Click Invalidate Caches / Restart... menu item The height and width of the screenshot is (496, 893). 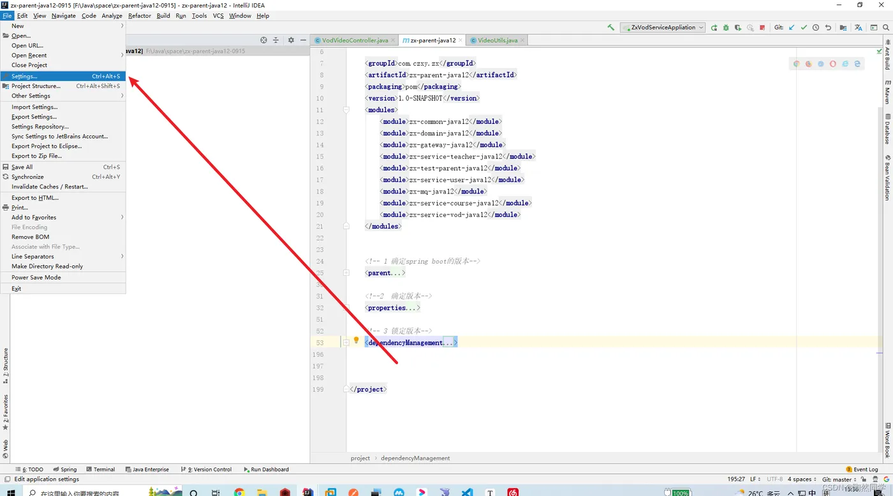tap(63, 187)
